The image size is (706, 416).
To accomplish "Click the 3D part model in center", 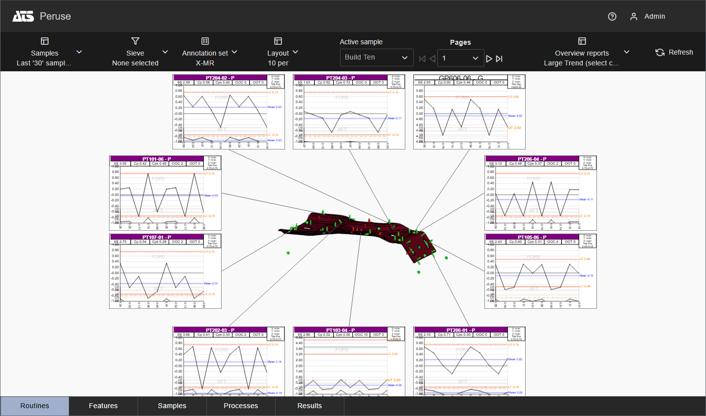I will (x=359, y=231).
